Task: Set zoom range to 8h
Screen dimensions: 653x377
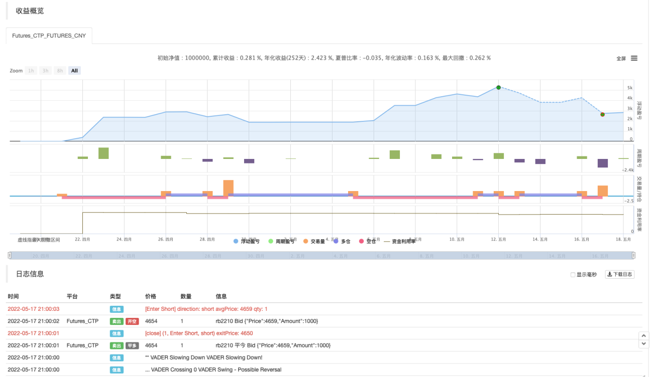Action: click(60, 71)
